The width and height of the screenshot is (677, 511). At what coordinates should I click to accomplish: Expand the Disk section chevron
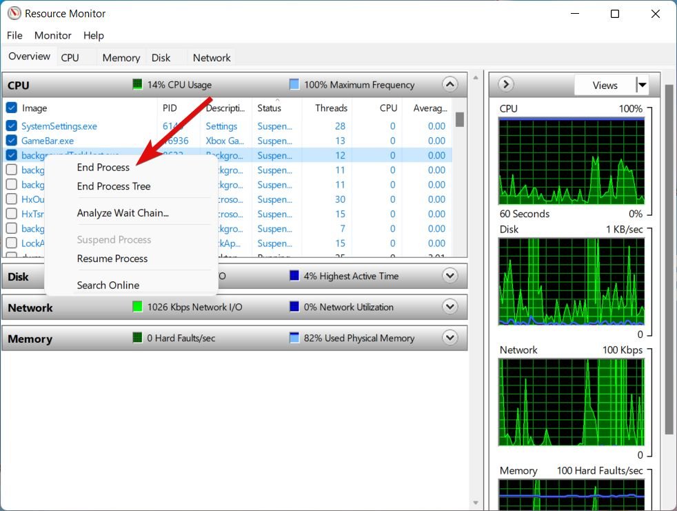click(x=449, y=276)
